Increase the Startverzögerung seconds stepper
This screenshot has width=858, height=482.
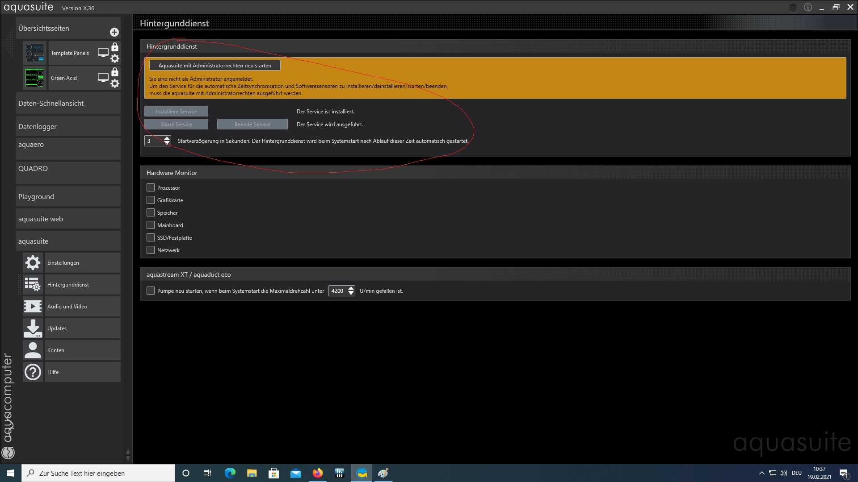point(167,138)
